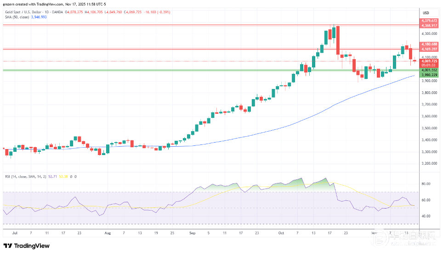This screenshot has height=255, width=443.
Task: Click the Sep label on time axis
Action: click(192, 233)
